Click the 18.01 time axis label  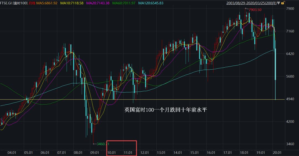pos(244,153)
